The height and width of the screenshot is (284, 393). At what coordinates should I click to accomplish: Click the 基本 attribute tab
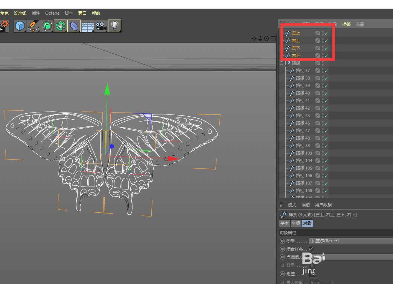click(x=285, y=223)
